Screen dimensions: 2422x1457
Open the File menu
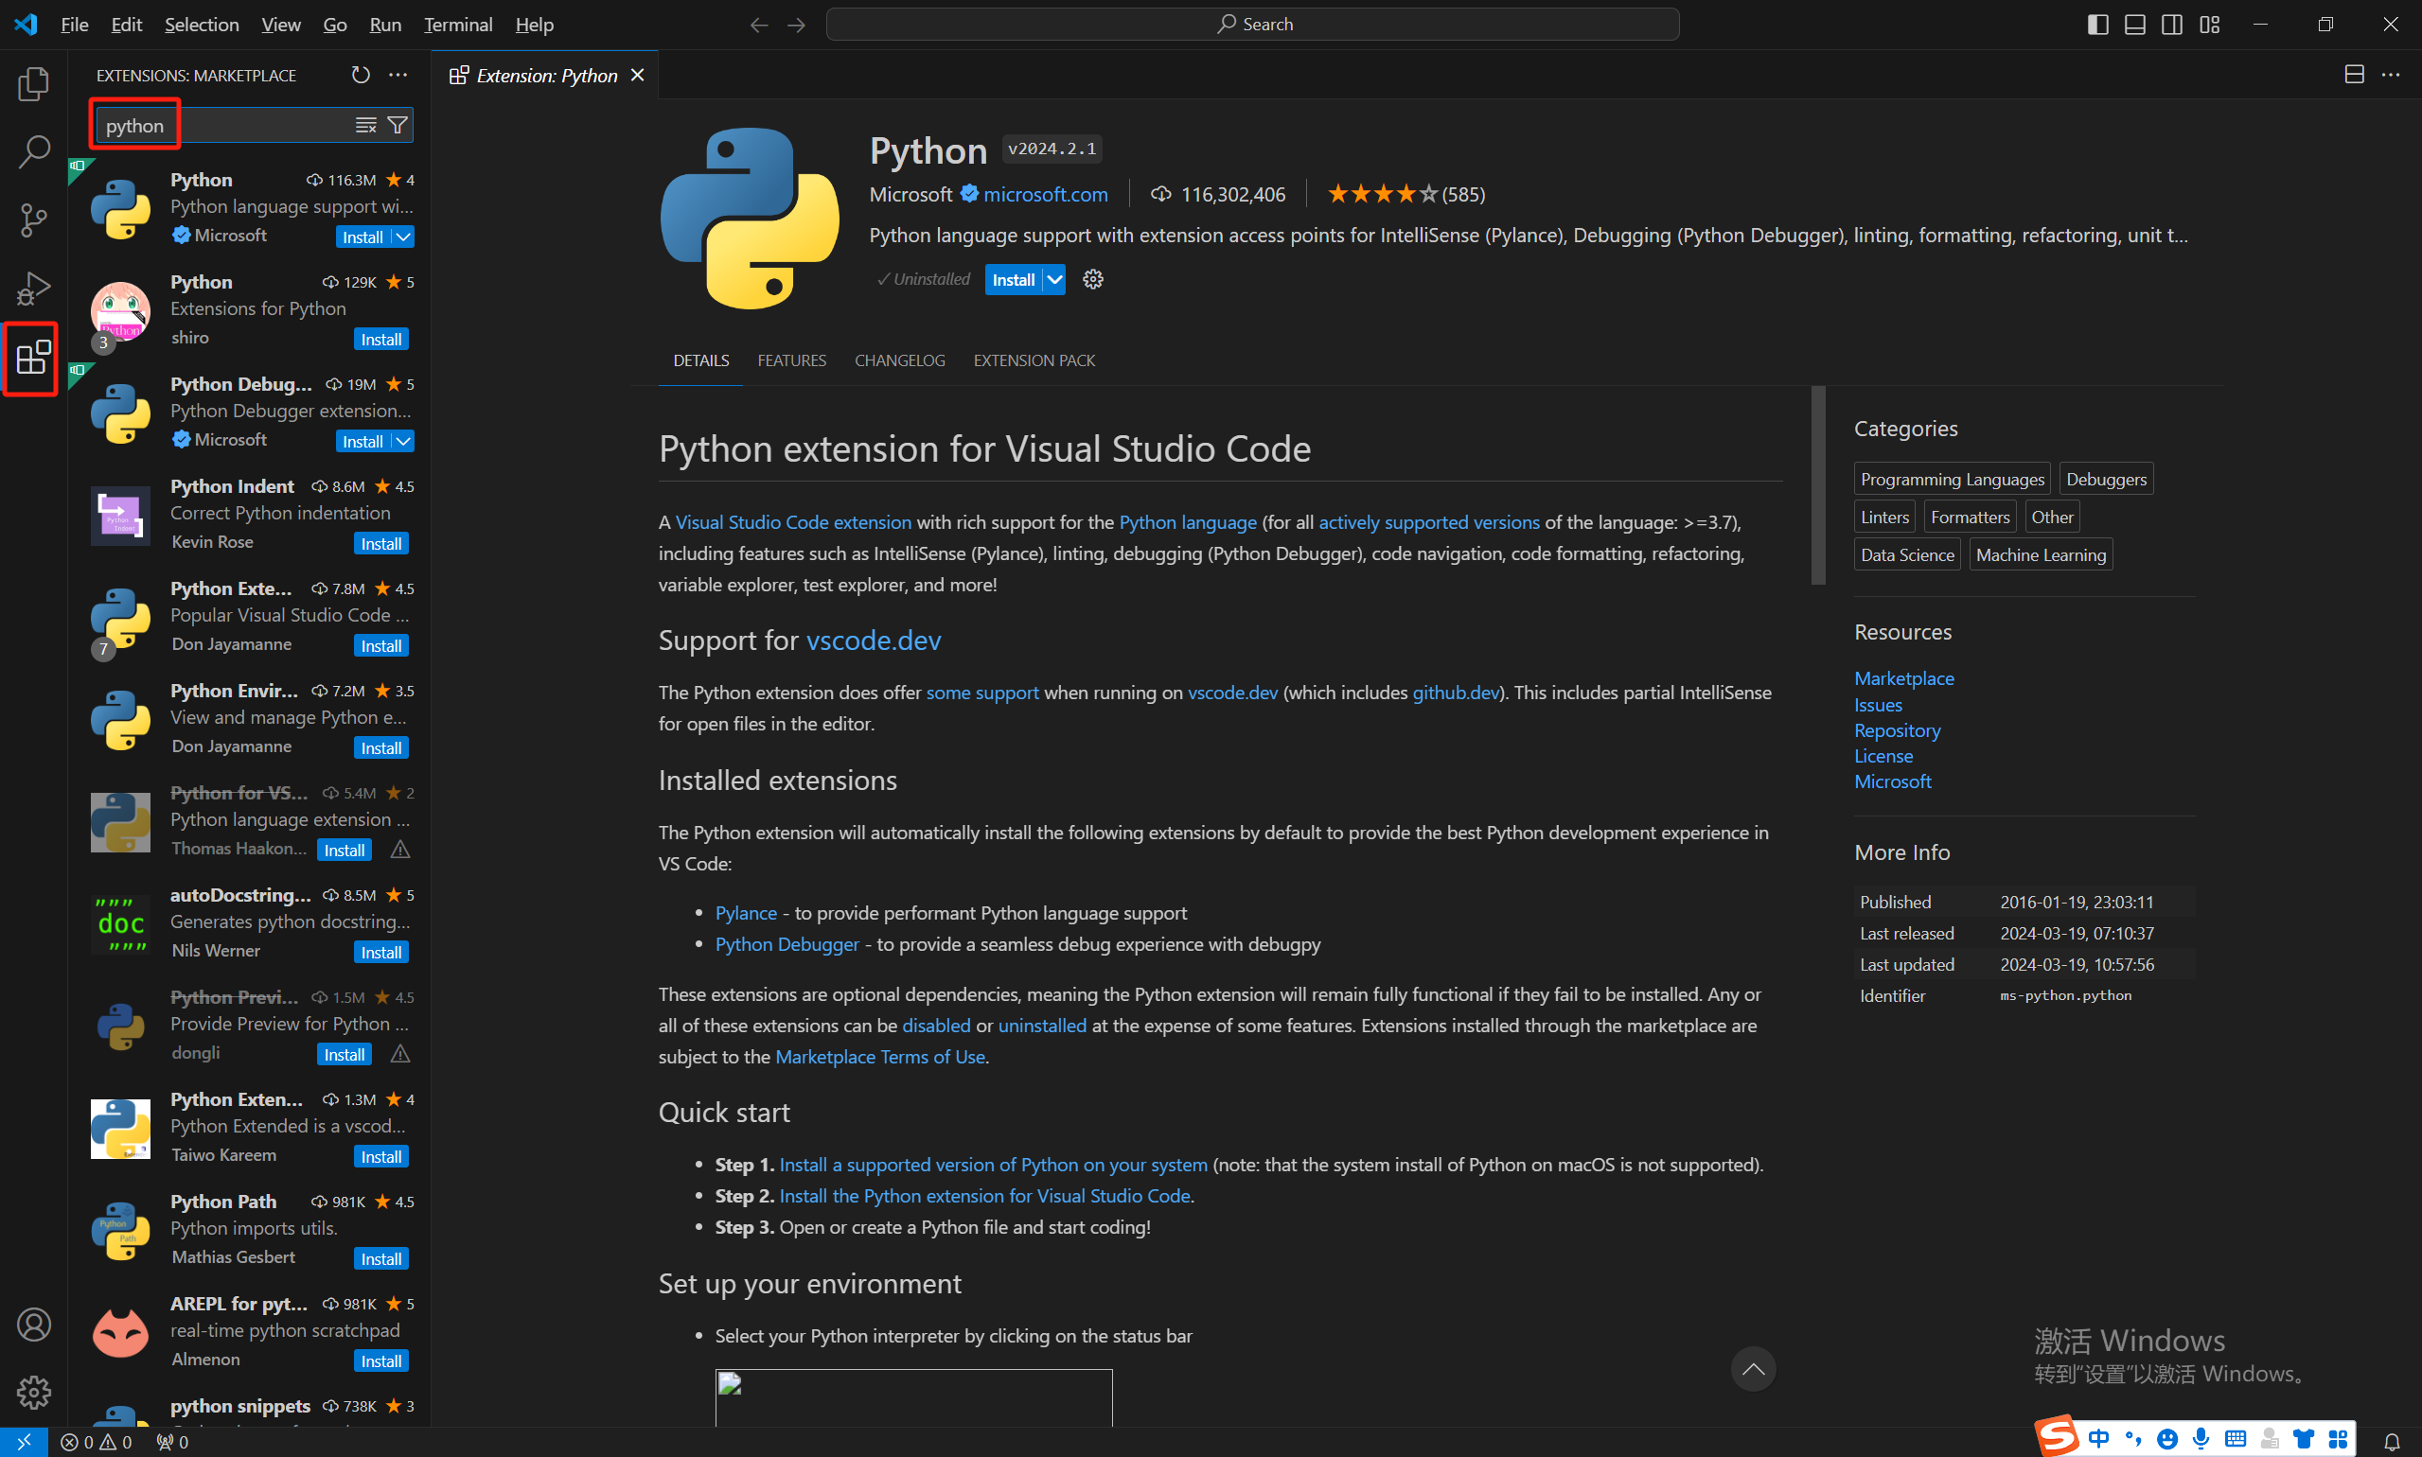coord(74,25)
